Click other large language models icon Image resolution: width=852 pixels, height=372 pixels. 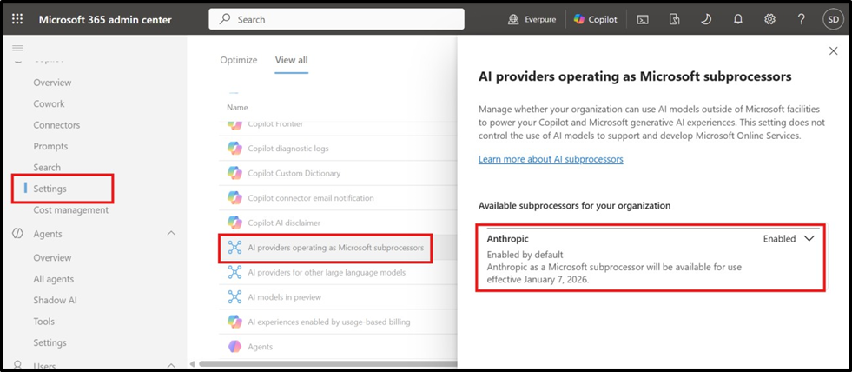[x=234, y=272]
